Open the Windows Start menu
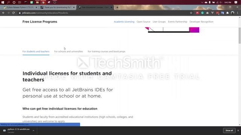This screenshot has height=135, width=241. (x=3, y=2)
